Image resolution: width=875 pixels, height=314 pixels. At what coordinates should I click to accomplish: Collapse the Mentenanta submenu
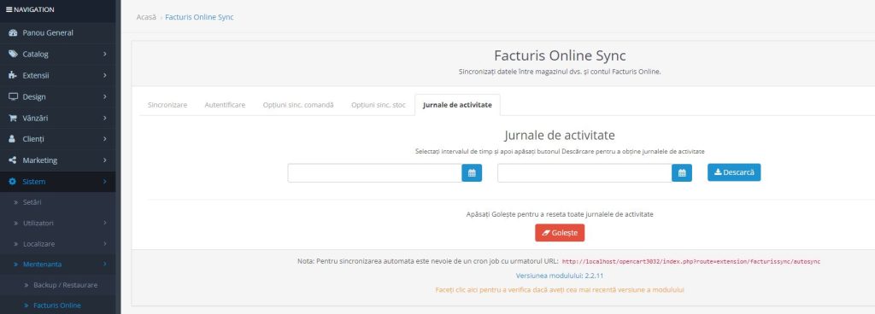(105, 264)
